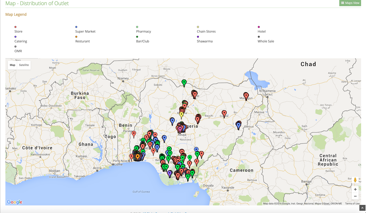
Task: Click the Côte d'Ivoire country label
Action: [x=37, y=148]
